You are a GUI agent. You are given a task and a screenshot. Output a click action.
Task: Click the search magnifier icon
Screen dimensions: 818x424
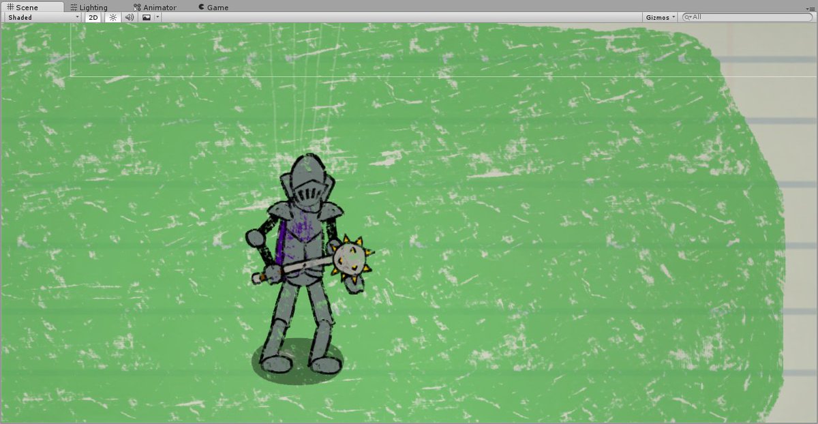tap(688, 17)
